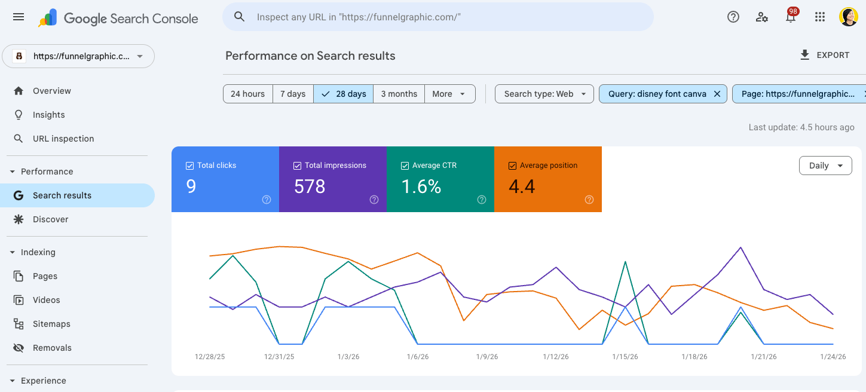Open the Help question mark icon

733,17
